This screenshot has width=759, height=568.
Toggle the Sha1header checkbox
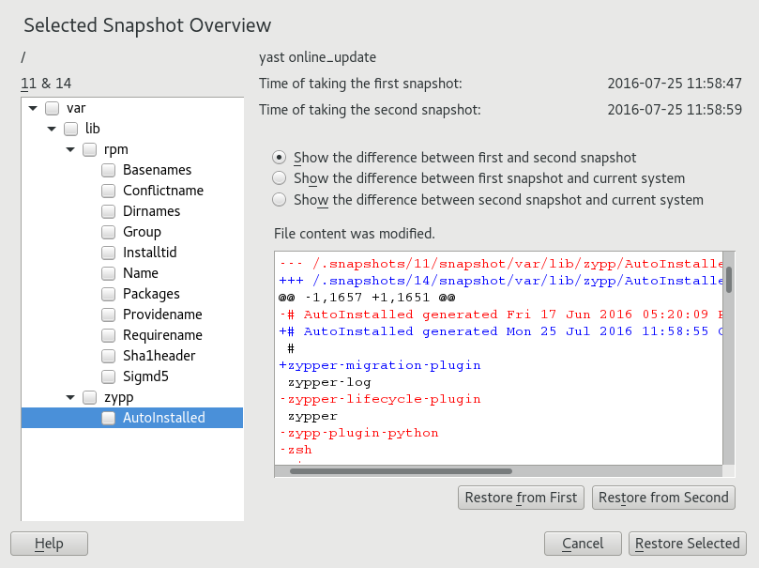[109, 356]
